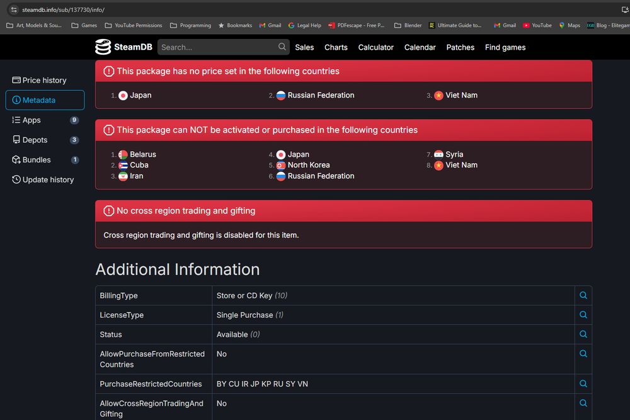Open the Blog - Elitegam bookmark
This screenshot has height=420, width=630.
click(609, 25)
